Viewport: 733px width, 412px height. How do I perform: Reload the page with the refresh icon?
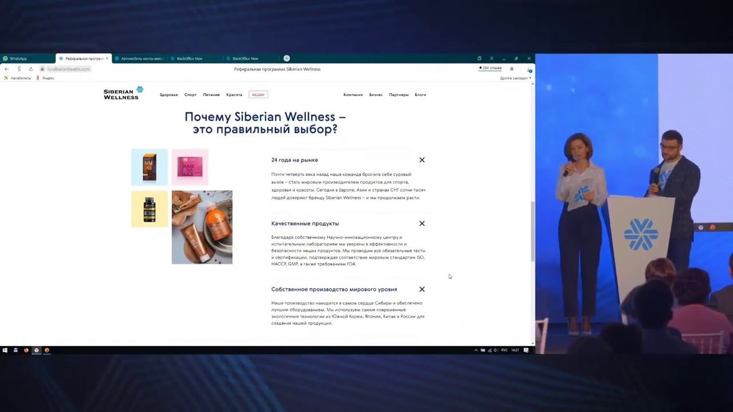point(31,69)
